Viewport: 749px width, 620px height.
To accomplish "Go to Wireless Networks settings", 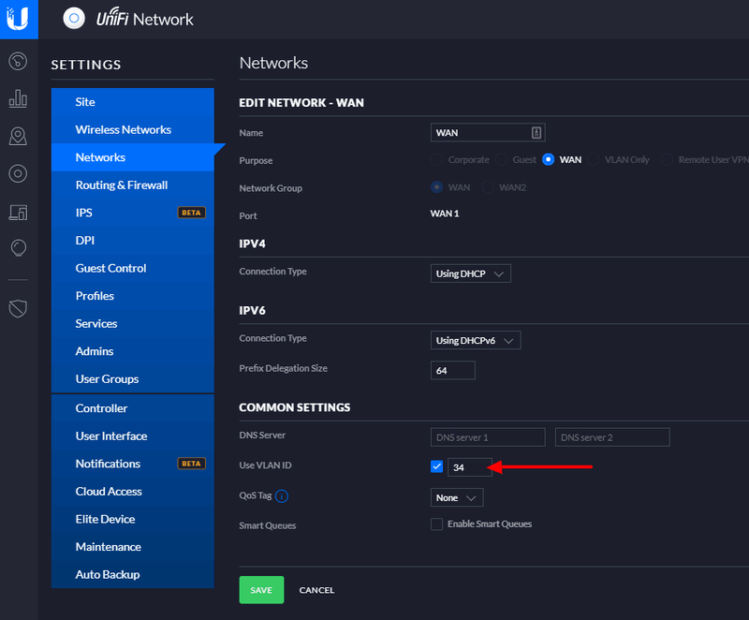I will (124, 129).
